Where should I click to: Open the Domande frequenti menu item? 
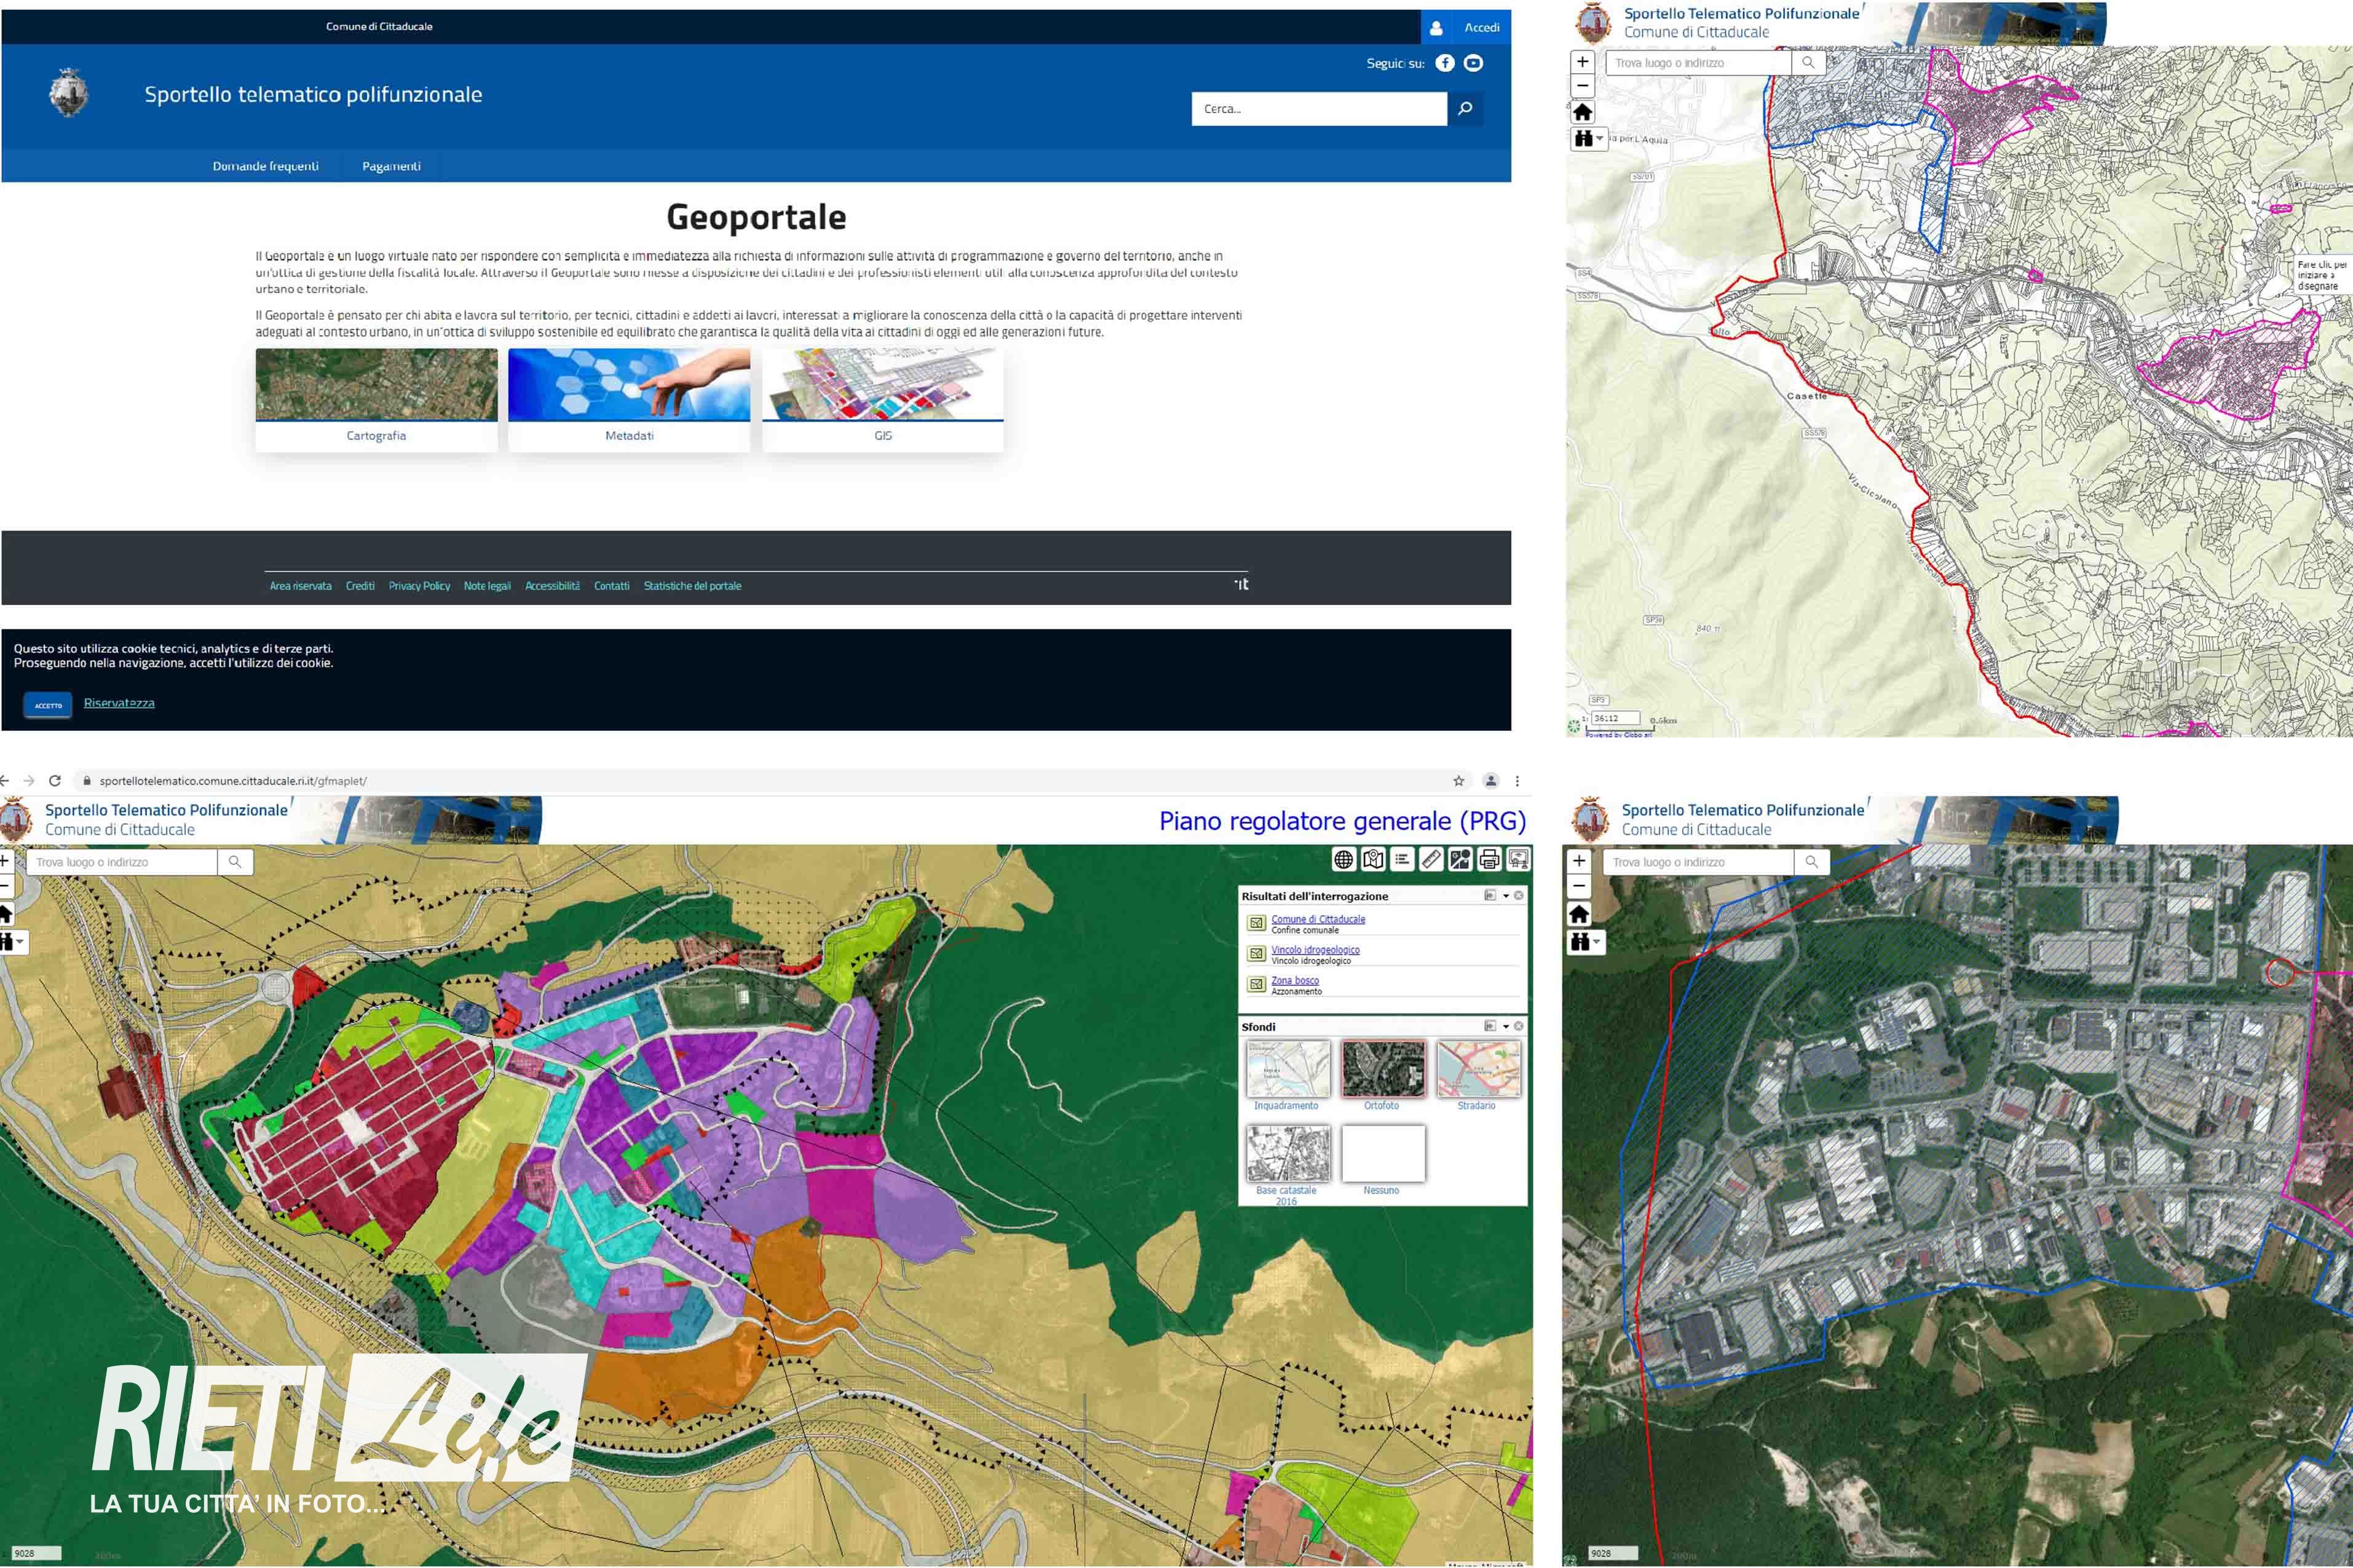(x=265, y=166)
